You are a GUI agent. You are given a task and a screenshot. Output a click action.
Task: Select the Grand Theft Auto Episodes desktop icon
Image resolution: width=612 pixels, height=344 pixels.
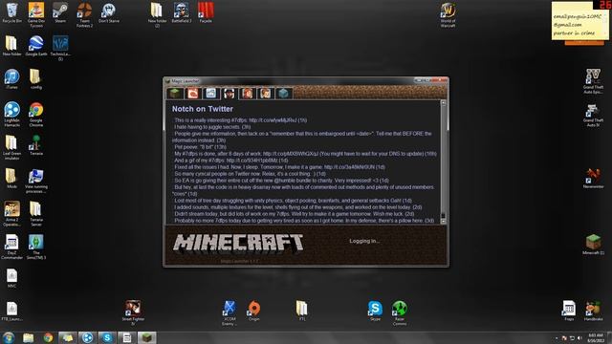[x=593, y=81]
